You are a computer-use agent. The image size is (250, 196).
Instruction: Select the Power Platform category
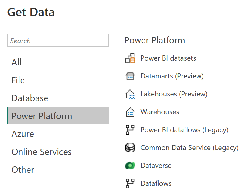(58, 115)
